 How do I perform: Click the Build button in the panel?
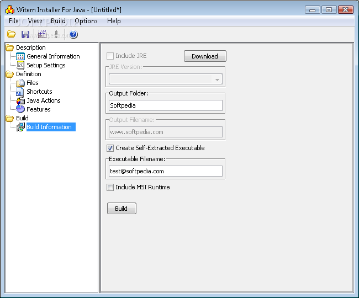[x=122, y=209]
